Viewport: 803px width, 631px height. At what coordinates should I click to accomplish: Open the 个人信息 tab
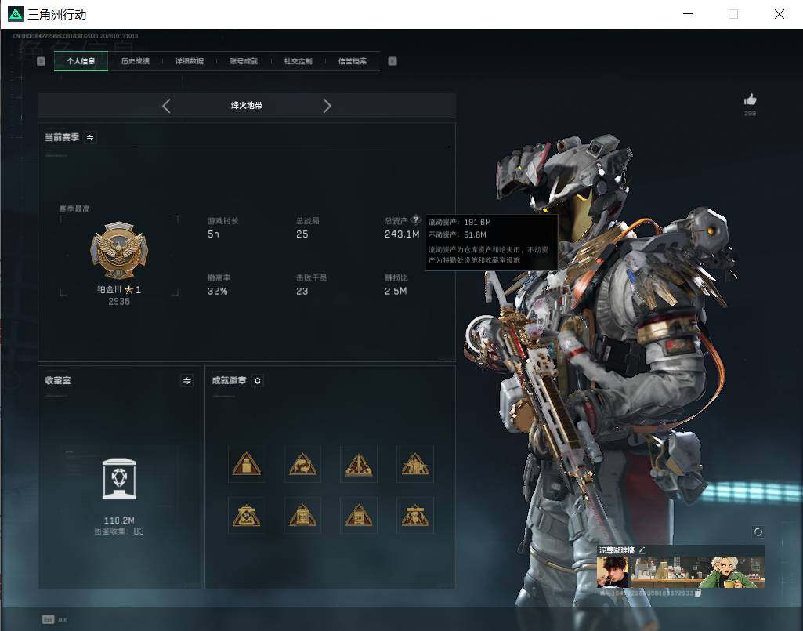[81, 61]
